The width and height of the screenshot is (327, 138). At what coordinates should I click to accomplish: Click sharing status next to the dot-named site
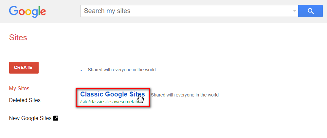click(x=121, y=70)
